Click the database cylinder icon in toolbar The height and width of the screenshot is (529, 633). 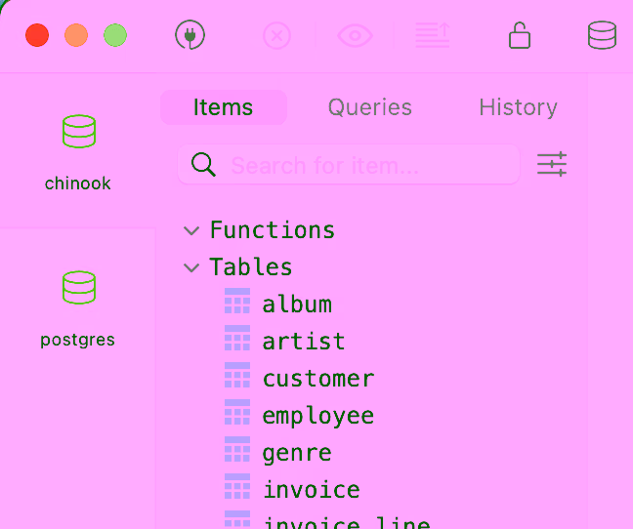tap(602, 36)
